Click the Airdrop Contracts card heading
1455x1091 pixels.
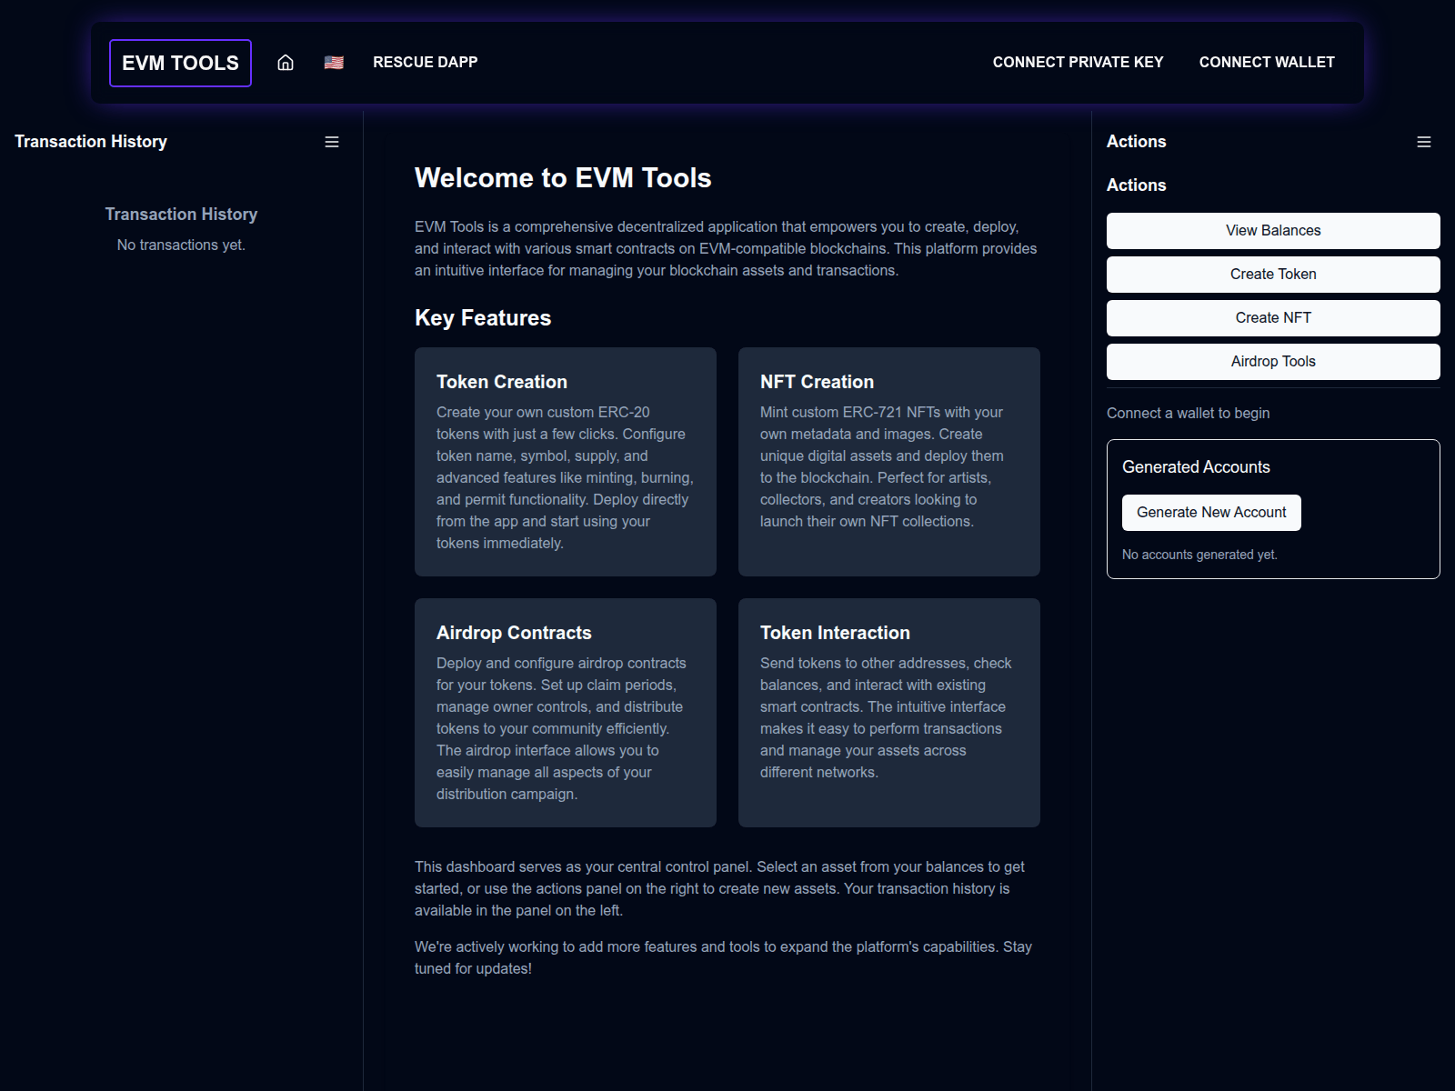point(514,633)
